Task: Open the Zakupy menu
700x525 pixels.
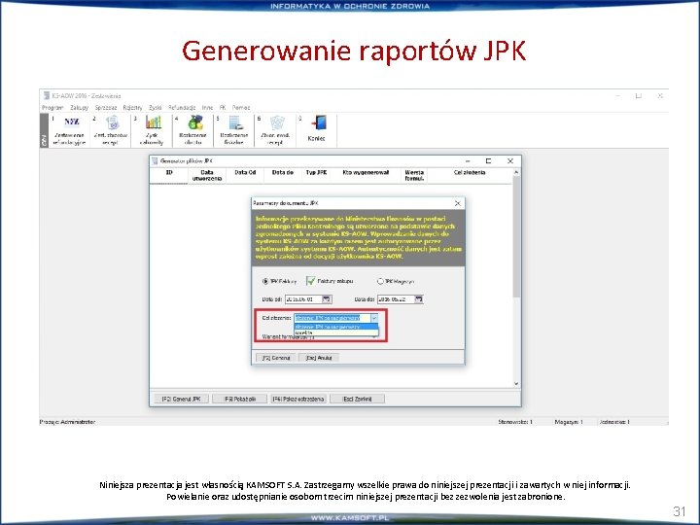Action: pos(79,108)
